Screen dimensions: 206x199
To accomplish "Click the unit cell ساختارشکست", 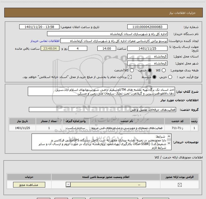I will pos(75,128).
